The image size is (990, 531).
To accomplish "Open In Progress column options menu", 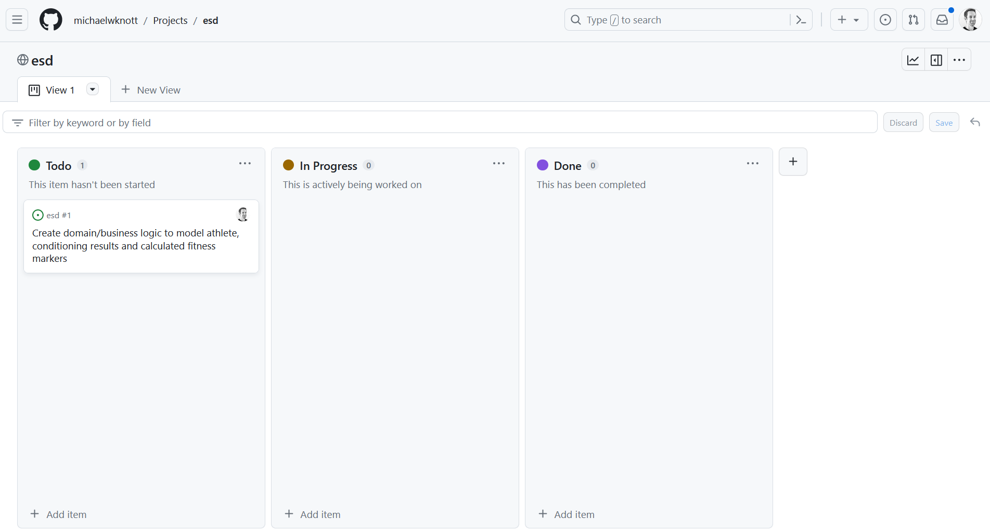I will pos(499,163).
